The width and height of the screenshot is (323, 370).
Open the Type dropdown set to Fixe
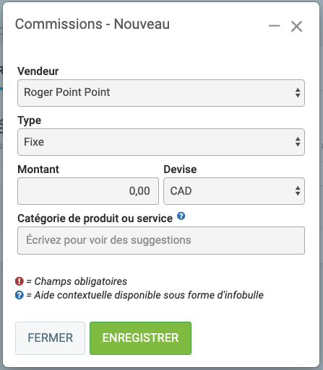point(161,142)
